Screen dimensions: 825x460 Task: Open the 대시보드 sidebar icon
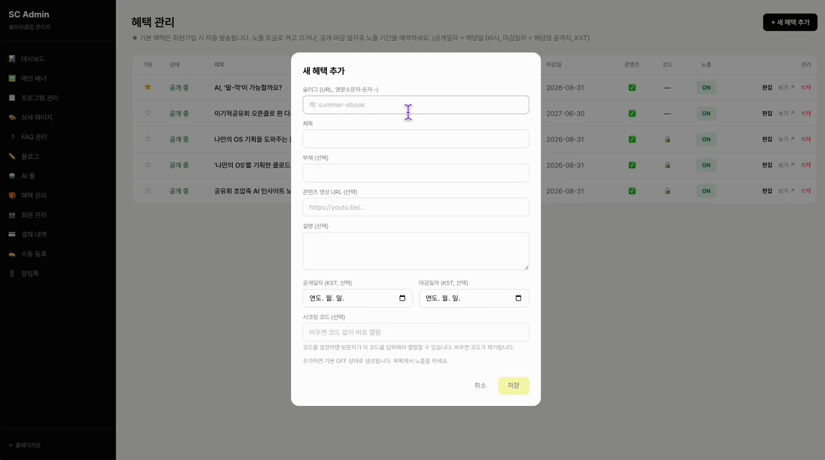12,59
